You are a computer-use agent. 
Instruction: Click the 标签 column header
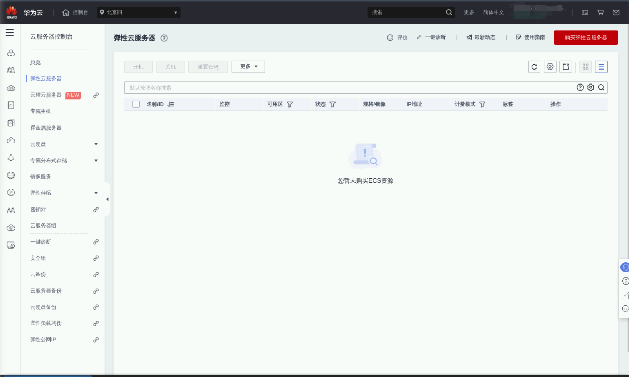[508, 104]
